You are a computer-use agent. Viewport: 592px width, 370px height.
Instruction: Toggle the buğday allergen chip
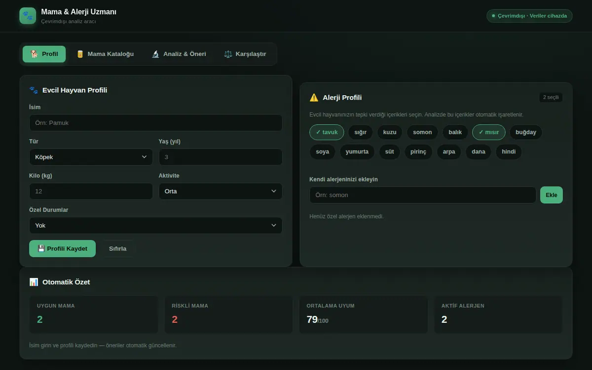click(x=526, y=132)
